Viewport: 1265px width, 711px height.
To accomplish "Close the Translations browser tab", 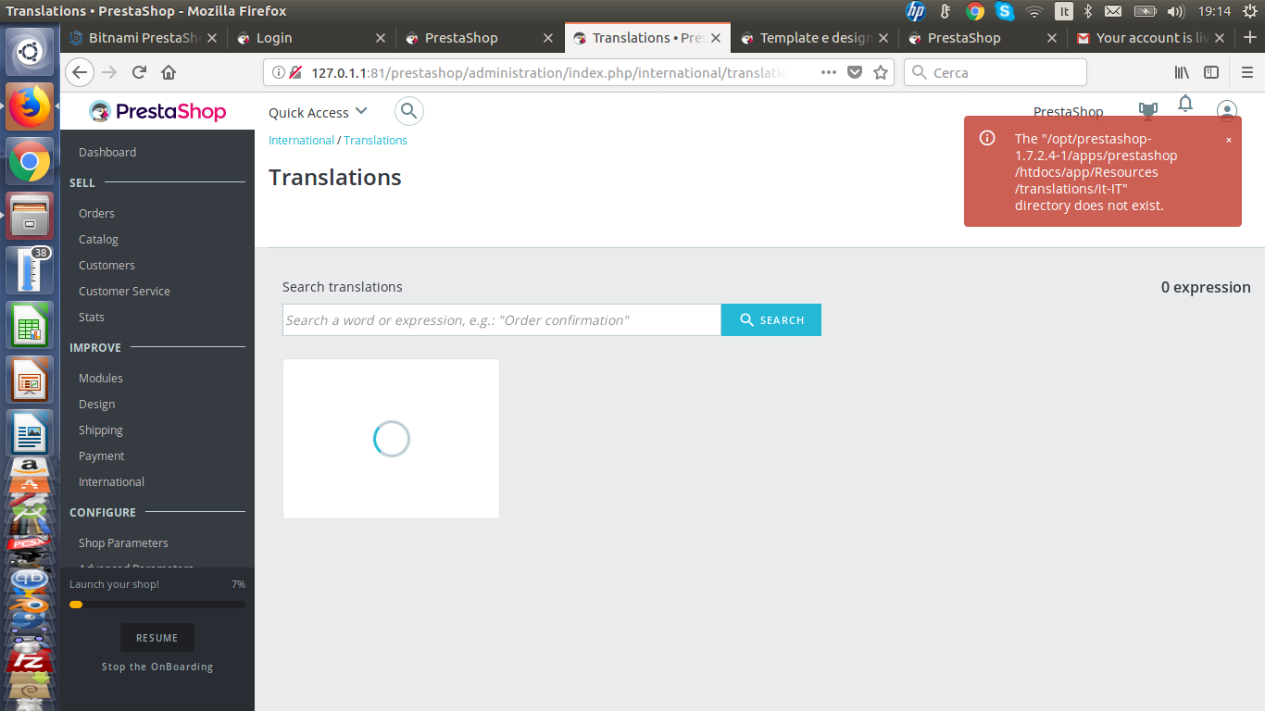I will tap(717, 38).
